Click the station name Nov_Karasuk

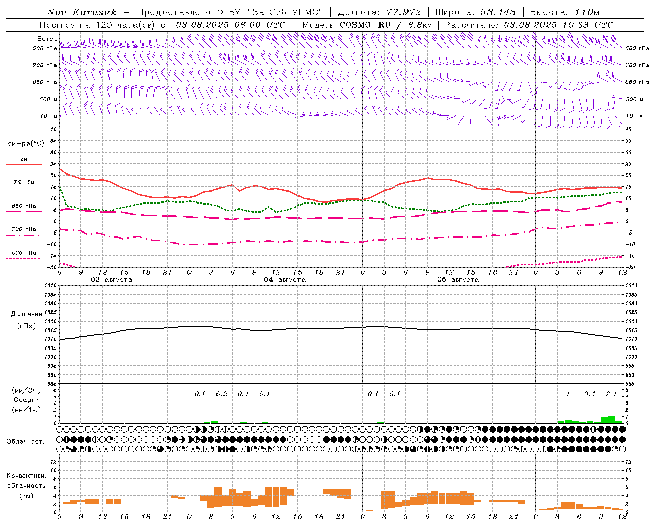coord(81,12)
